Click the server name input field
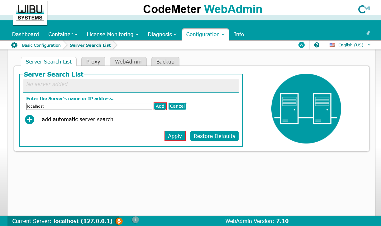 [89, 106]
